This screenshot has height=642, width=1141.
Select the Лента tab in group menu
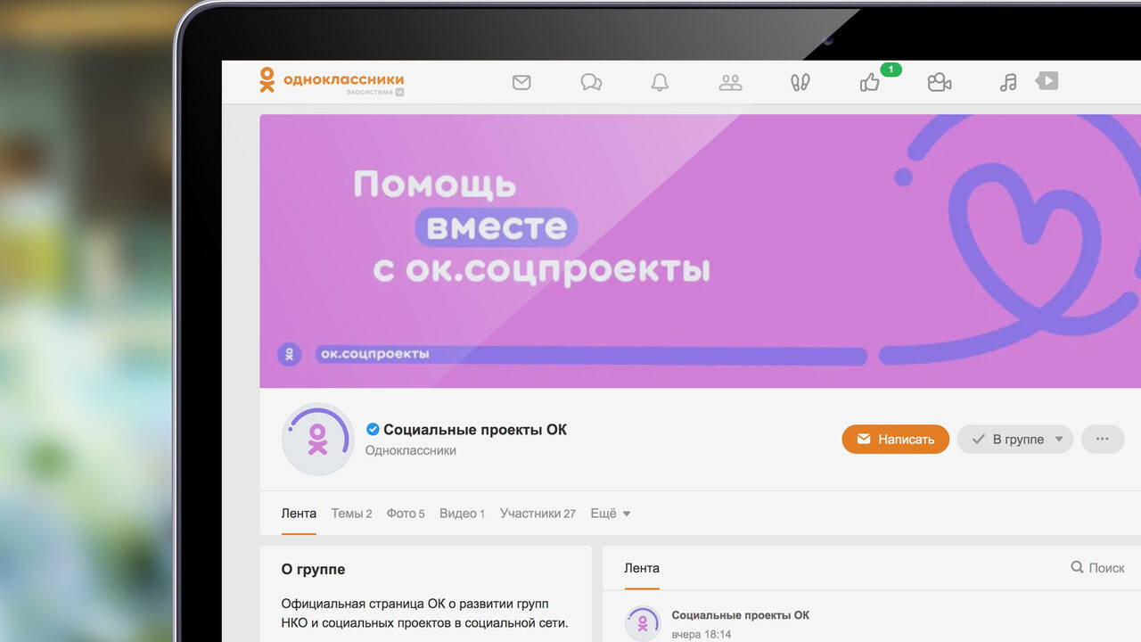299,514
